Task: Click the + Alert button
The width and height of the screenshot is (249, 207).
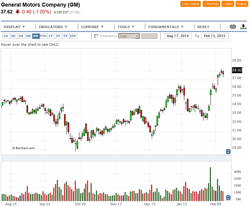Action: (228, 4)
